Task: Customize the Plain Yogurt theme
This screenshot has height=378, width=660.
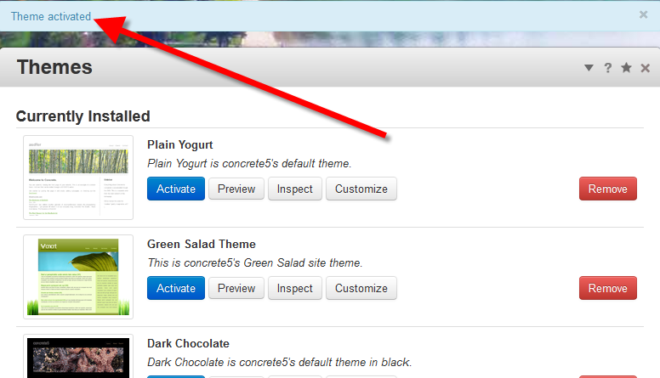Action: (361, 189)
